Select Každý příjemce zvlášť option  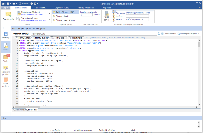click(x=64, y=12)
